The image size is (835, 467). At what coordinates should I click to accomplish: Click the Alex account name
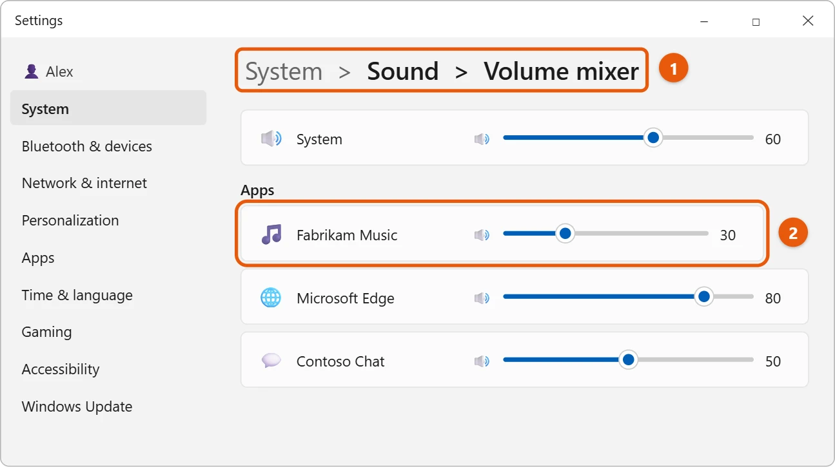pyautogui.click(x=59, y=71)
